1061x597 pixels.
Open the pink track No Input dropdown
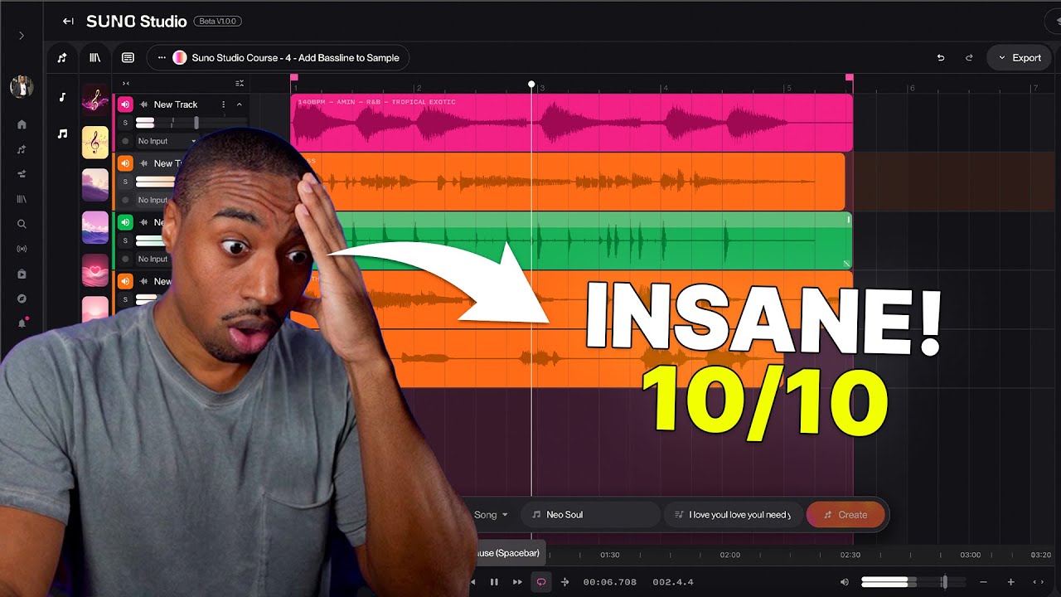click(167, 141)
